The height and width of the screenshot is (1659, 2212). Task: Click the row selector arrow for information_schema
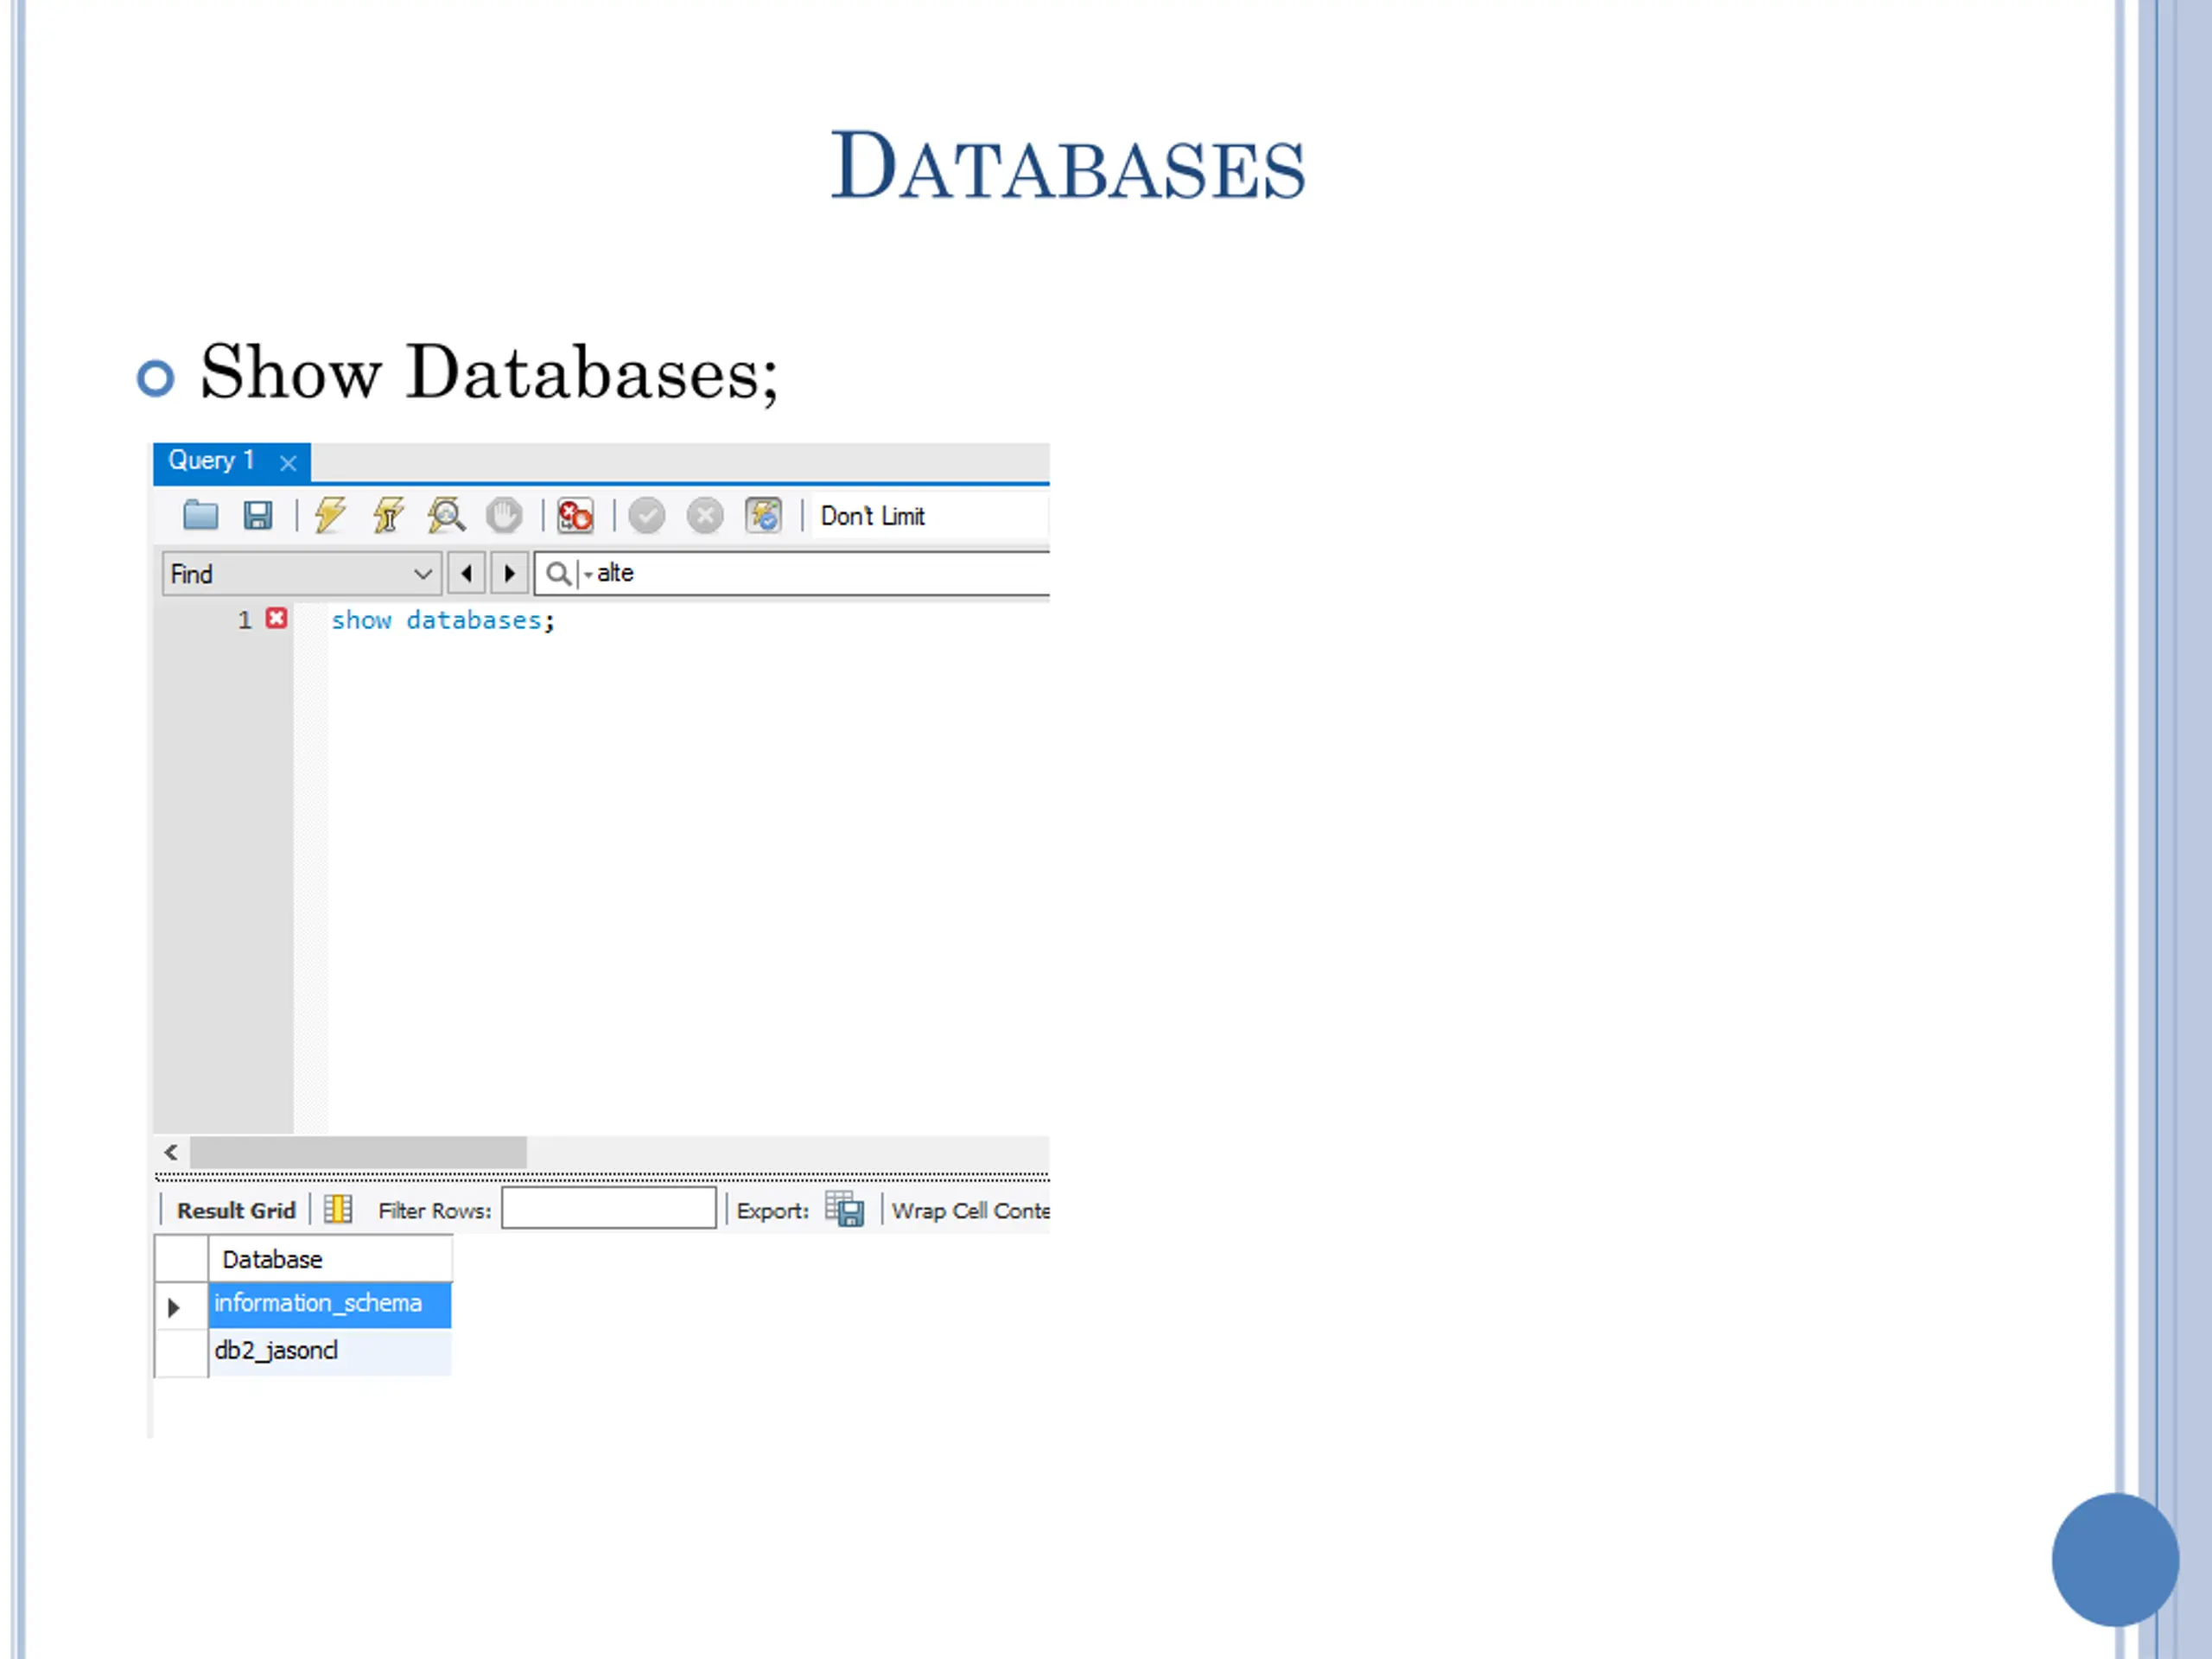pyautogui.click(x=174, y=1307)
